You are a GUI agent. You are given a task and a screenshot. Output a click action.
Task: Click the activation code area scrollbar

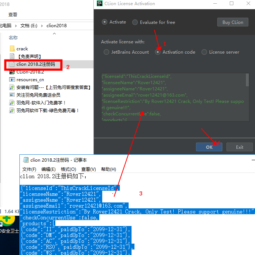pos(247,80)
